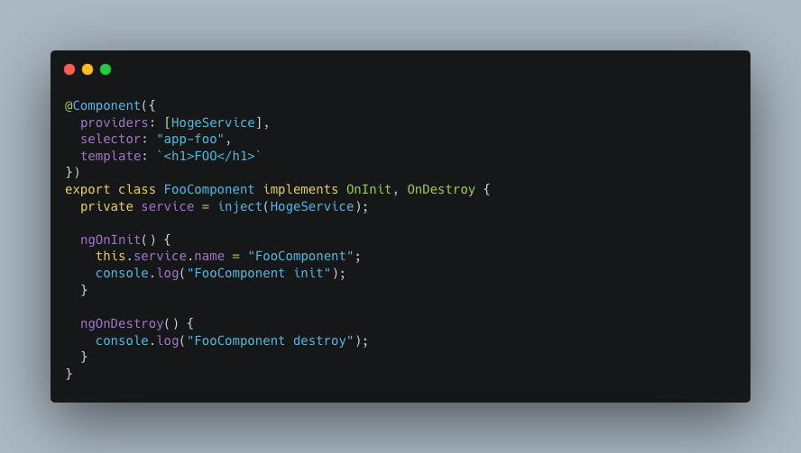Click the yellow minimize dot
This screenshot has width=801, height=453.
tap(87, 69)
